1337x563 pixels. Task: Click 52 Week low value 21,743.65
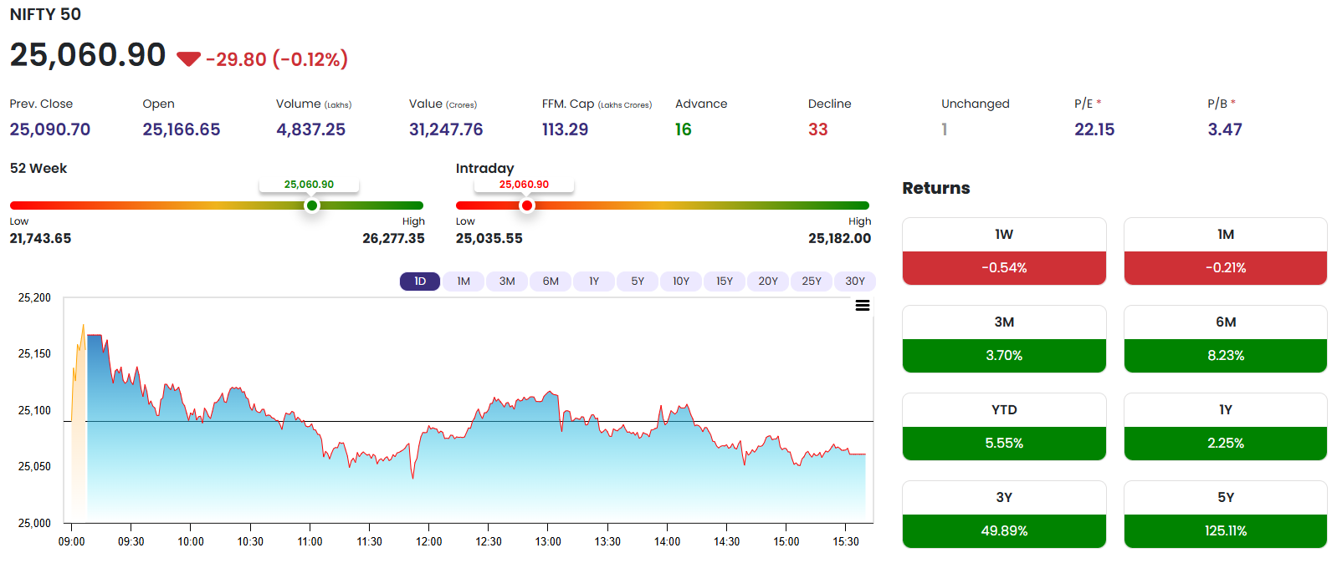pyautogui.click(x=40, y=238)
